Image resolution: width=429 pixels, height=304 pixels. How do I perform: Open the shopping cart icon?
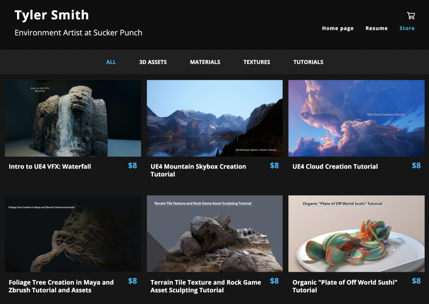(x=411, y=16)
